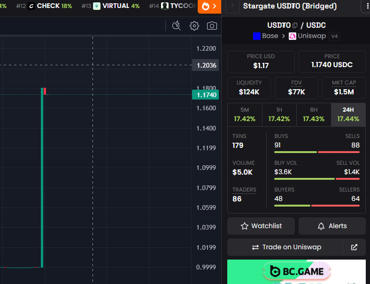Click the USDC quote token label
This screenshot has height=284, width=370.
(x=316, y=25)
